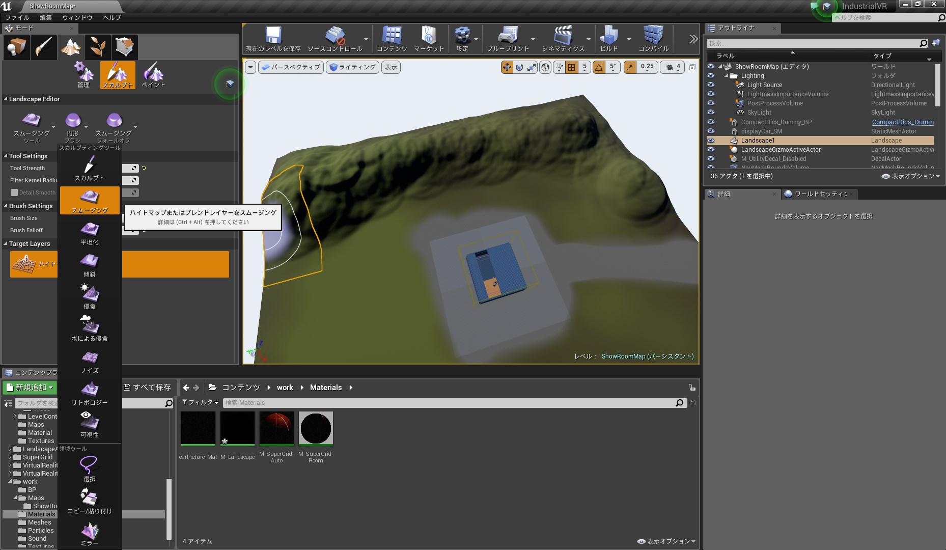
Task: Open the landscape スカルプト tab
Action: pos(118,75)
